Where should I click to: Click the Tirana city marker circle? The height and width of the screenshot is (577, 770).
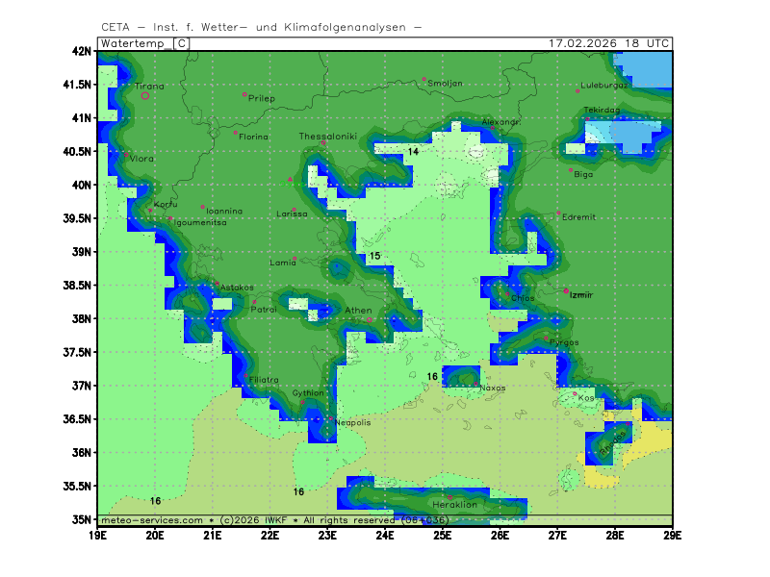click(145, 95)
